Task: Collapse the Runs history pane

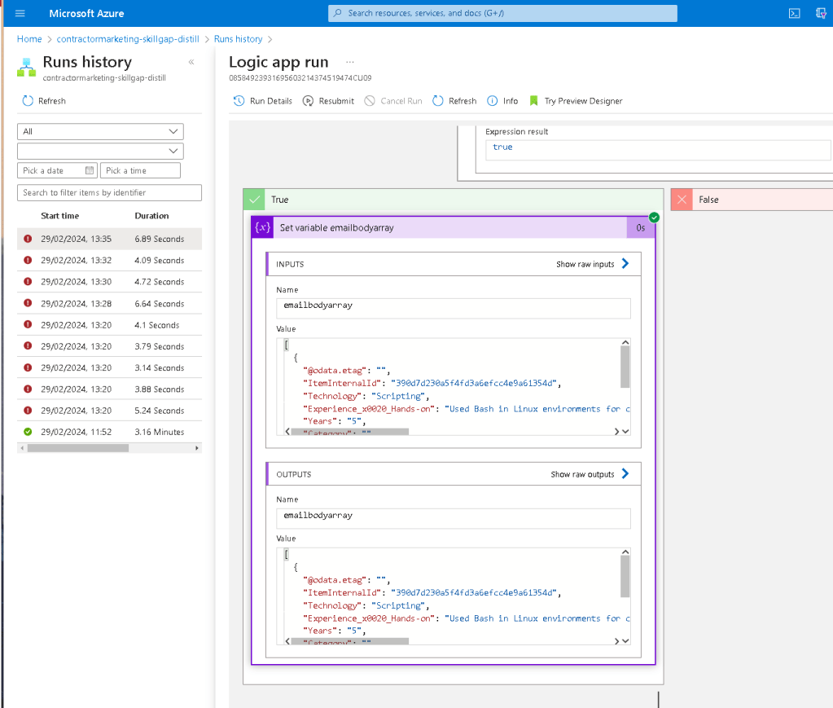Action: click(x=191, y=62)
